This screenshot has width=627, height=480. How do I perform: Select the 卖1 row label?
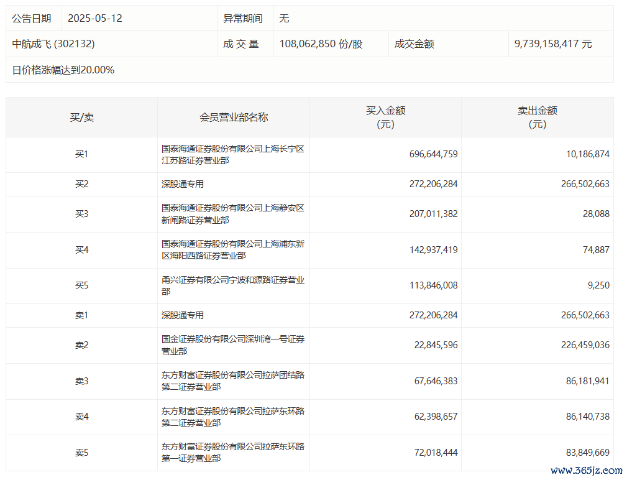[x=81, y=316]
